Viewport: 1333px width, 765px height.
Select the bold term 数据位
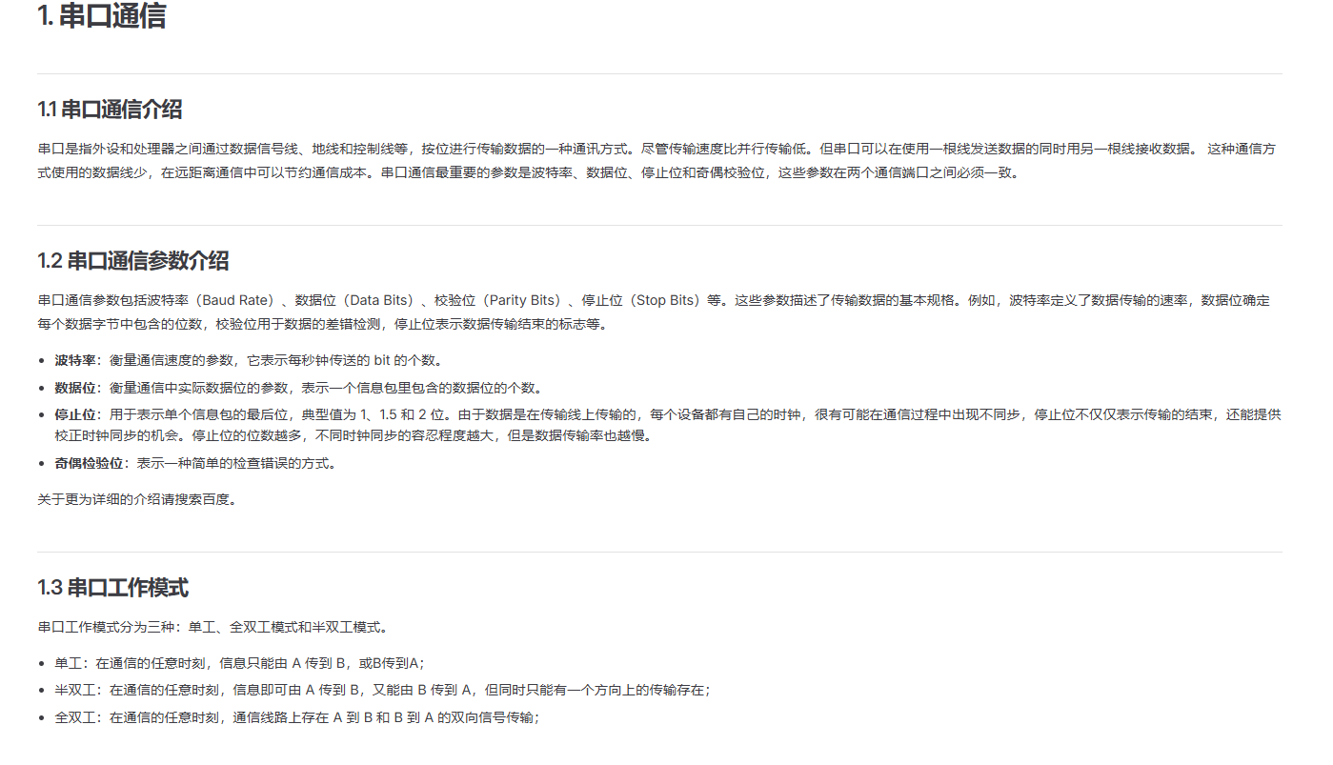[x=73, y=388]
